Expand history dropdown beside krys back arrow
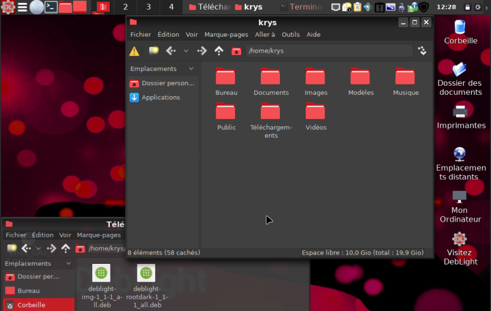Image resolution: width=491 pixels, height=311 pixels. (x=186, y=51)
